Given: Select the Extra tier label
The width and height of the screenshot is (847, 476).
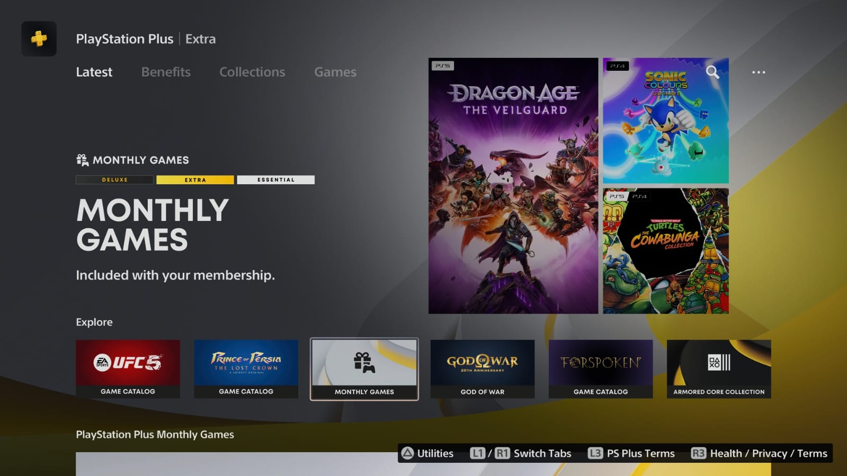Looking at the screenshot, I should coord(195,180).
